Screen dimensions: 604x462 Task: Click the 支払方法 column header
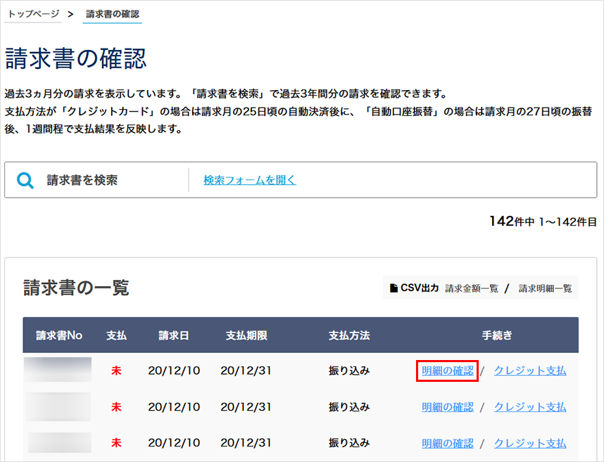tap(349, 335)
